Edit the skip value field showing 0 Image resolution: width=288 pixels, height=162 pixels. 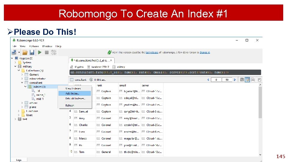tap(216, 80)
